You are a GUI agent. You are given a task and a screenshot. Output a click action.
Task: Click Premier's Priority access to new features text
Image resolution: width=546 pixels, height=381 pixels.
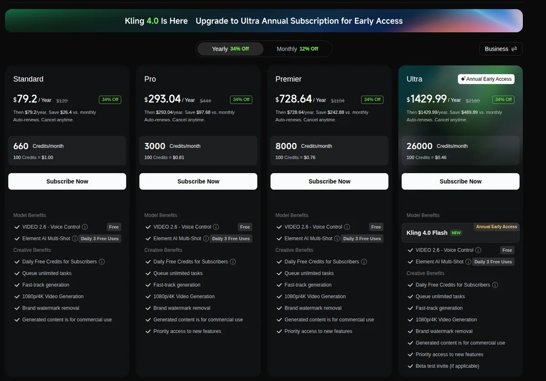tap(318, 331)
